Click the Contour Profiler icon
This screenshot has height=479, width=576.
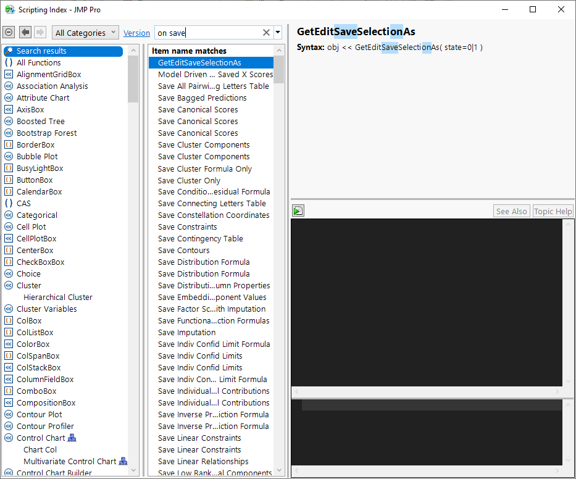click(9, 426)
